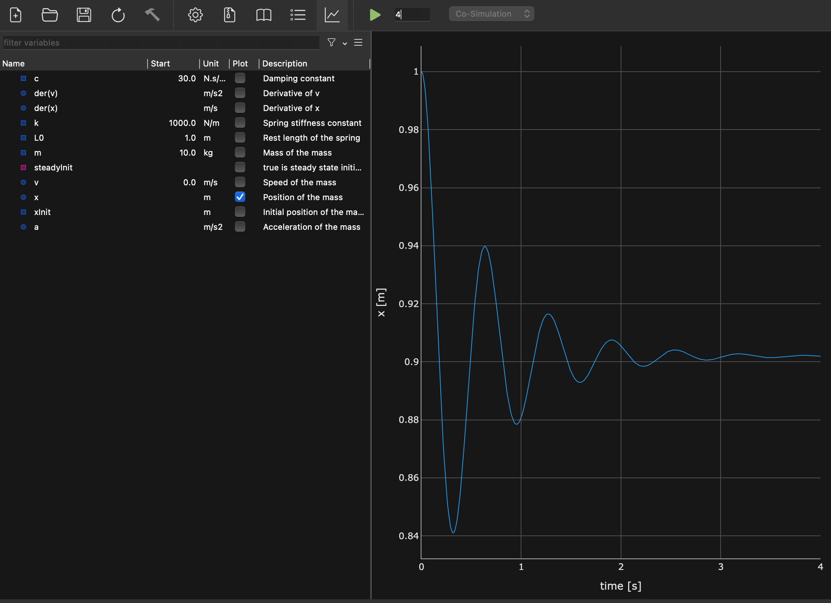831x603 pixels.
Task: Click the start value 1000.0 of k
Action: coord(182,123)
